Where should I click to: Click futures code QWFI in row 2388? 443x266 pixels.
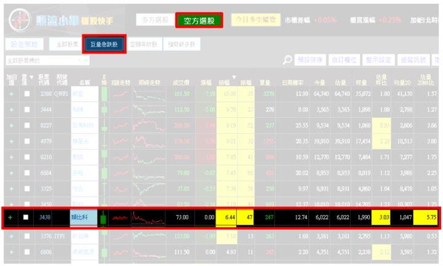61,93
